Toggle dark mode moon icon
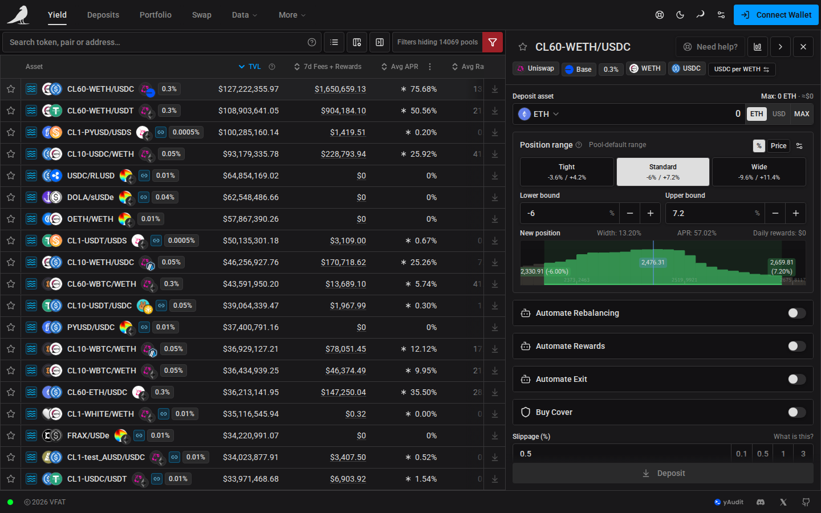821x513 pixels. click(x=680, y=15)
